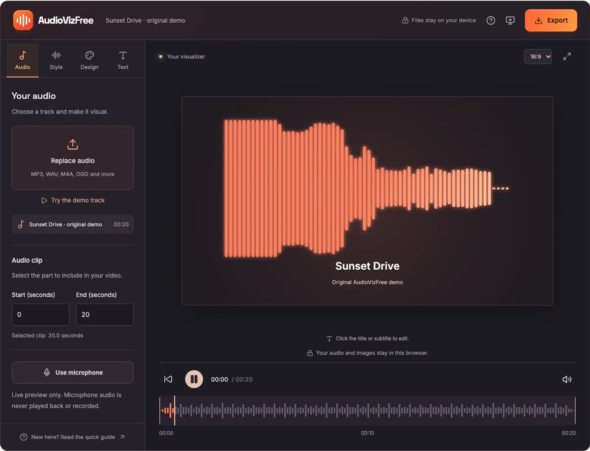
Task: Open the Text tab
Action: 123,60
